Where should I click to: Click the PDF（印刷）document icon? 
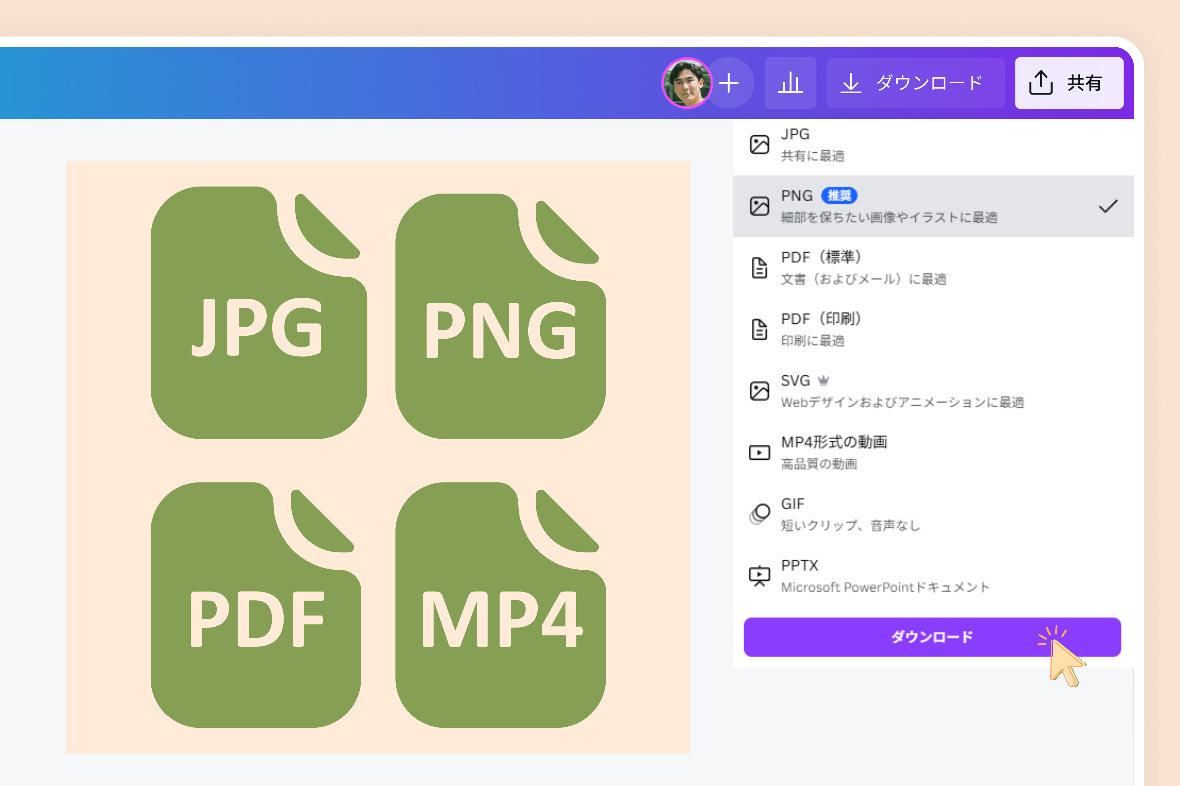[759, 329]
